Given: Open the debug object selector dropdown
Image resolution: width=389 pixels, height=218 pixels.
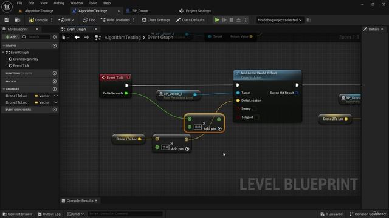Looking at the screenshot, I should pos(280,20).
